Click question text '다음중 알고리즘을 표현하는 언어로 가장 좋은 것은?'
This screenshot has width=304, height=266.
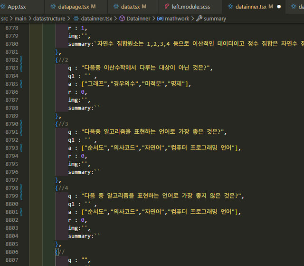point(152,132)
